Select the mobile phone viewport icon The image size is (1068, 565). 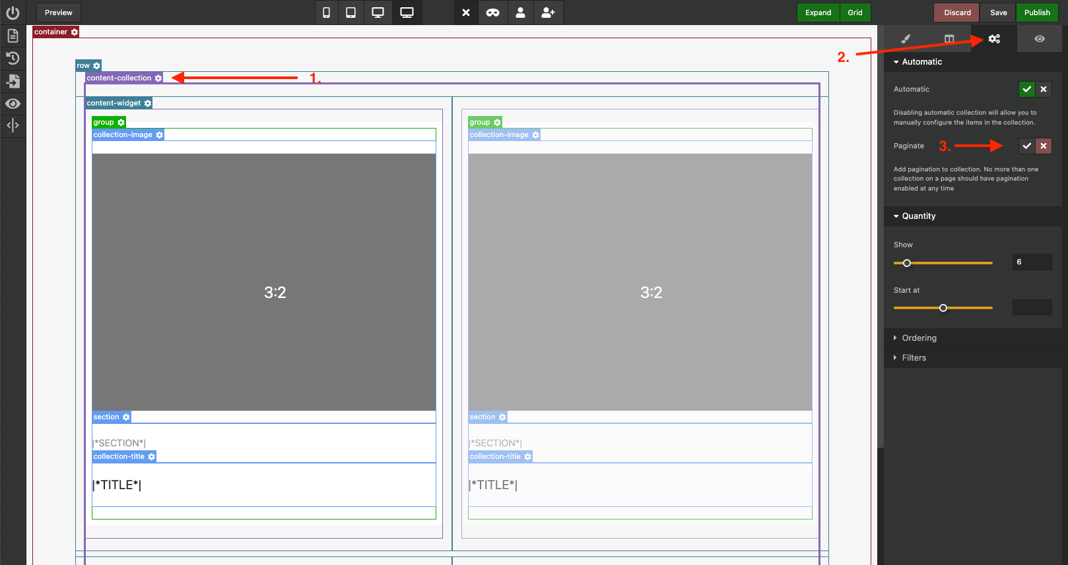[x=326, y=13]
